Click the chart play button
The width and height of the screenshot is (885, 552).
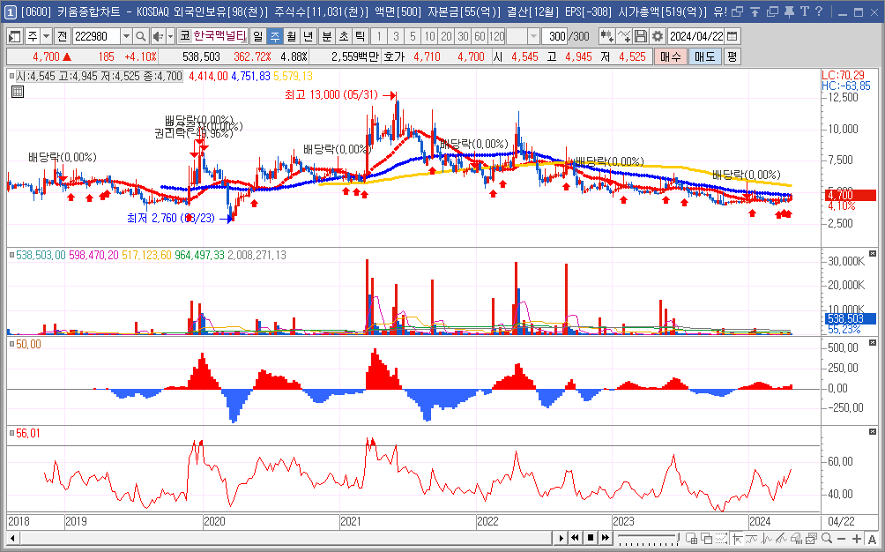click(x=561, y=538)
